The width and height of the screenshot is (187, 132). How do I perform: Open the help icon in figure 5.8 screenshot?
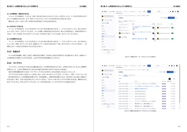pyautogui.click(x=172, y=66)
